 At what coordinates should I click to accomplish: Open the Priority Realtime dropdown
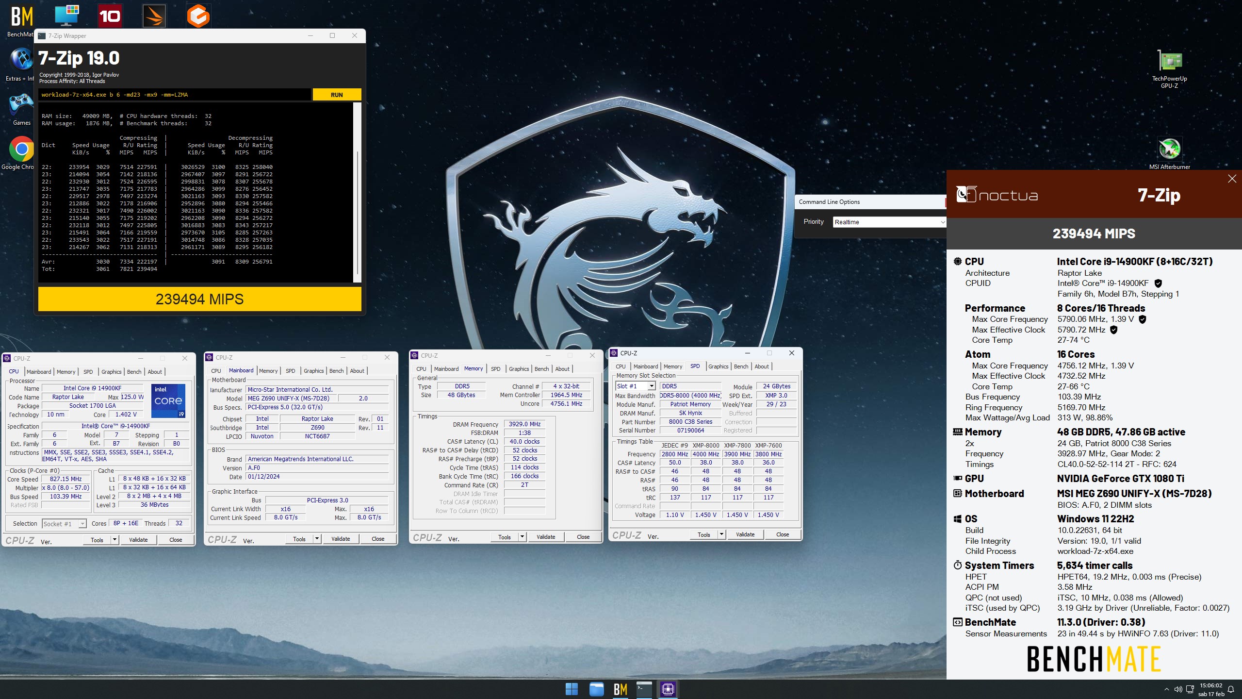890,222
